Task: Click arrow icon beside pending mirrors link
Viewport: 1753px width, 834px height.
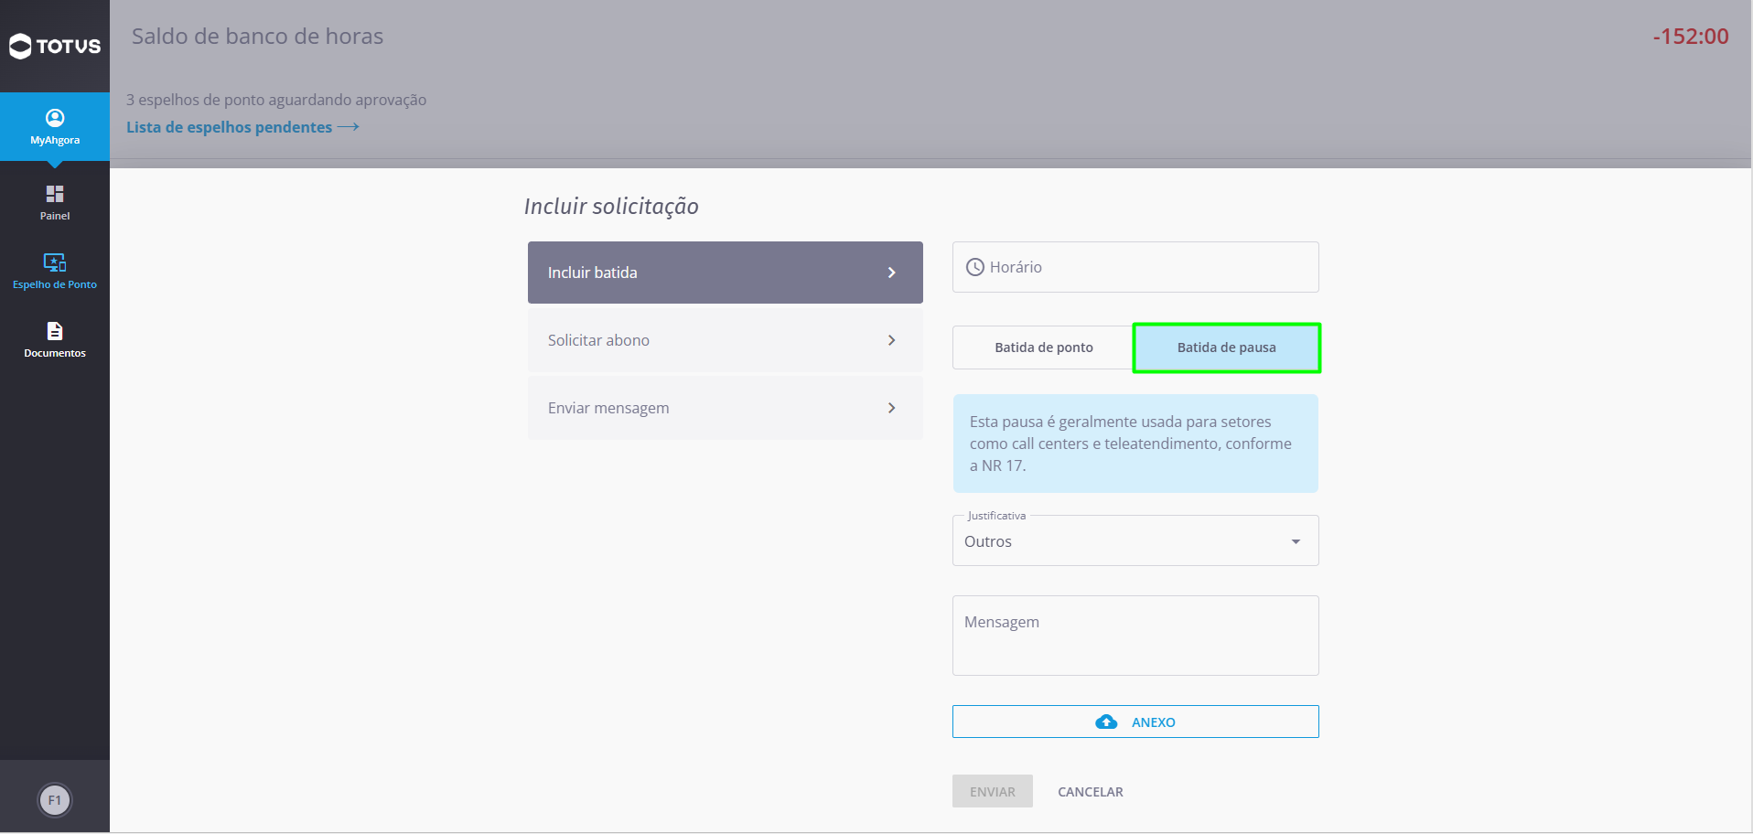Action: click(348, 127)
